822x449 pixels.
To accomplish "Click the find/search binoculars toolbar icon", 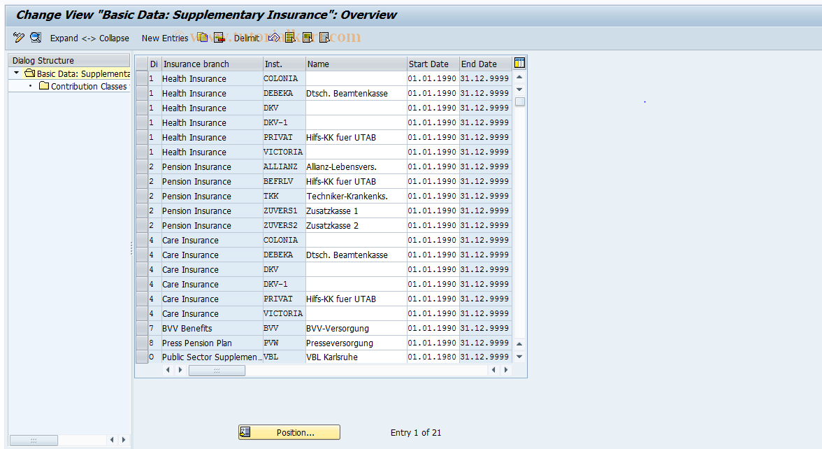I will 36,37.
